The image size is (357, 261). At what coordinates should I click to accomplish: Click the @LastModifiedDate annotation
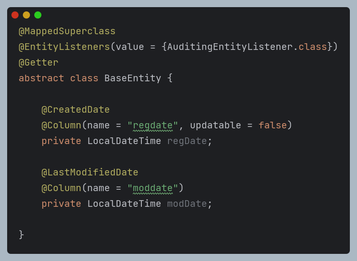pos(89,173)
